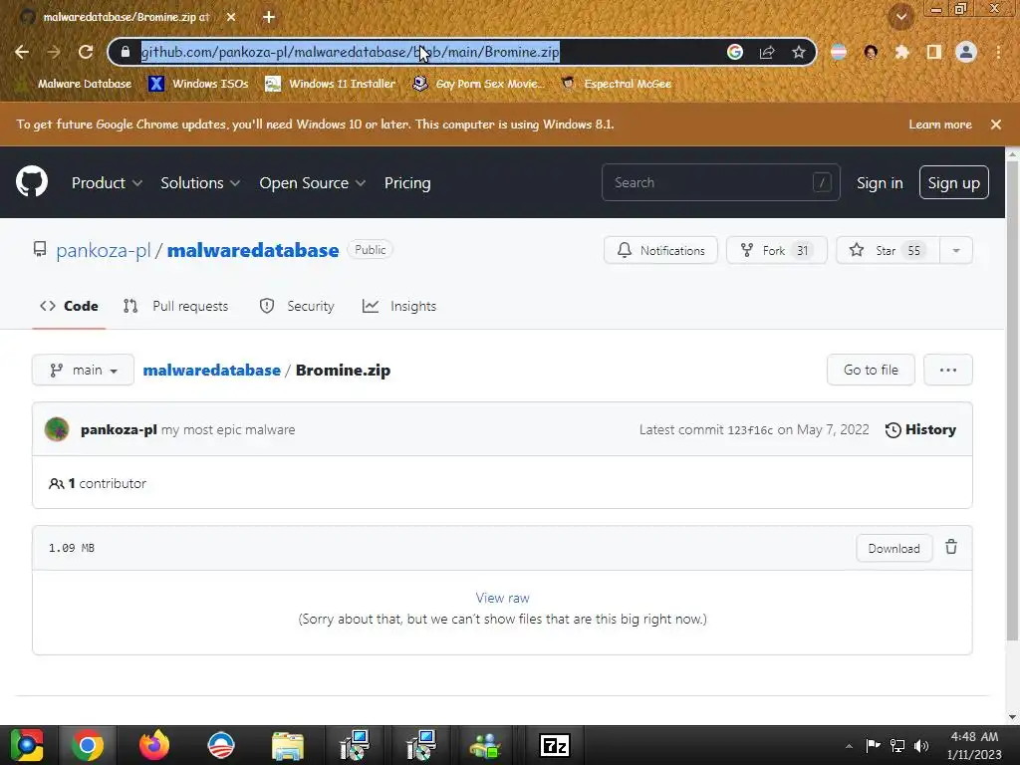Click the volume speaker tray icon
This screenshot has height=765, width=1020.
921,745
